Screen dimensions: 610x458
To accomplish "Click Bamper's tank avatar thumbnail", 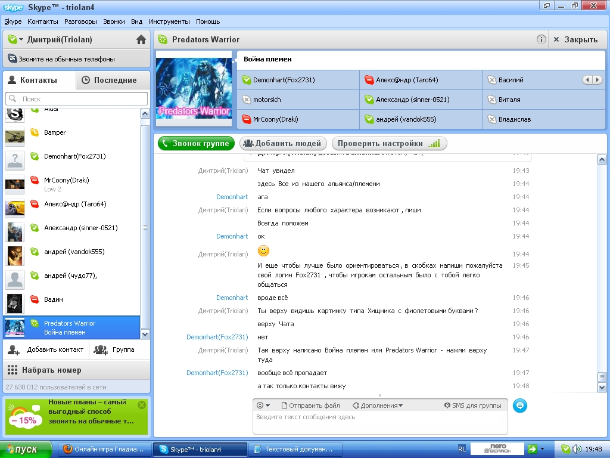I will point(15,137).
